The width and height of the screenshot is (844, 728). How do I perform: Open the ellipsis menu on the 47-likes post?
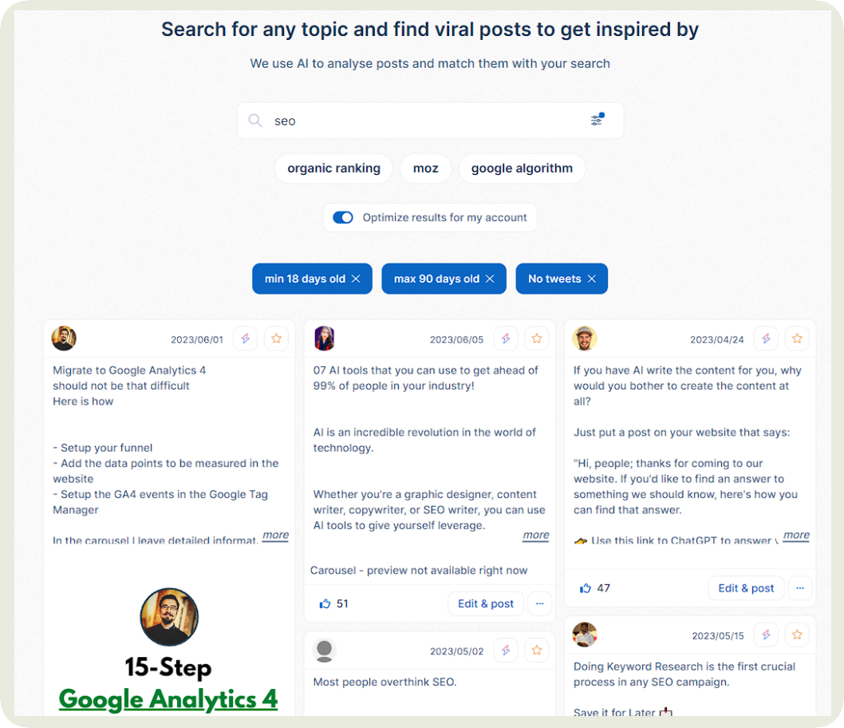[x=800, y=588]
